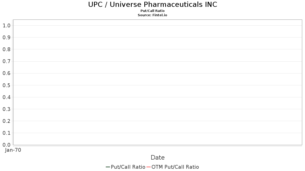Viewport: 305px width, 171px height.
Task: Click the 0.4 y-axis label
Action: 7,97
